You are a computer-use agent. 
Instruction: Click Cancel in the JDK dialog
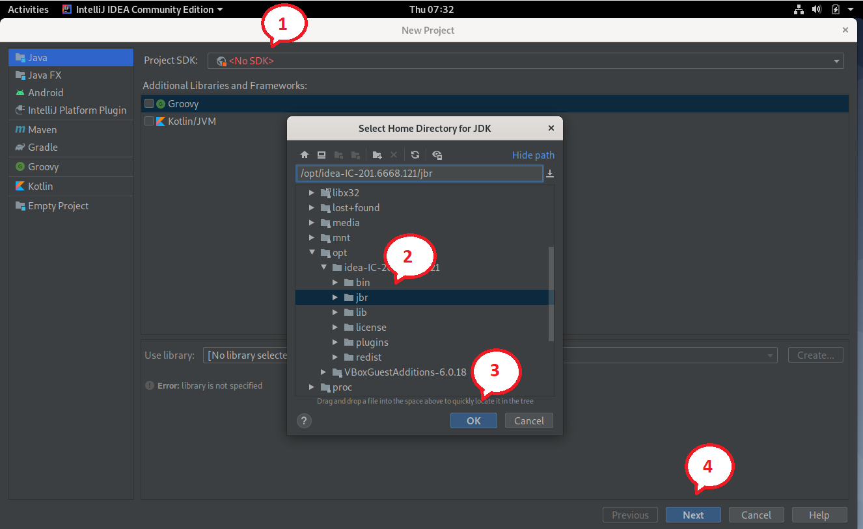[x=529, y=420]
